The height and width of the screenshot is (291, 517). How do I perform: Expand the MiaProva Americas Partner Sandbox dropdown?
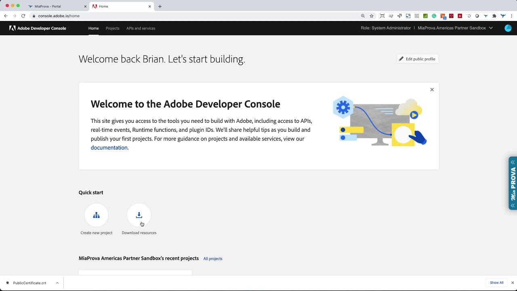point(455,28)
